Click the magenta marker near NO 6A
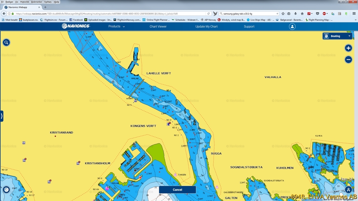The image size is (358, 201). click(x=107, y=188)
